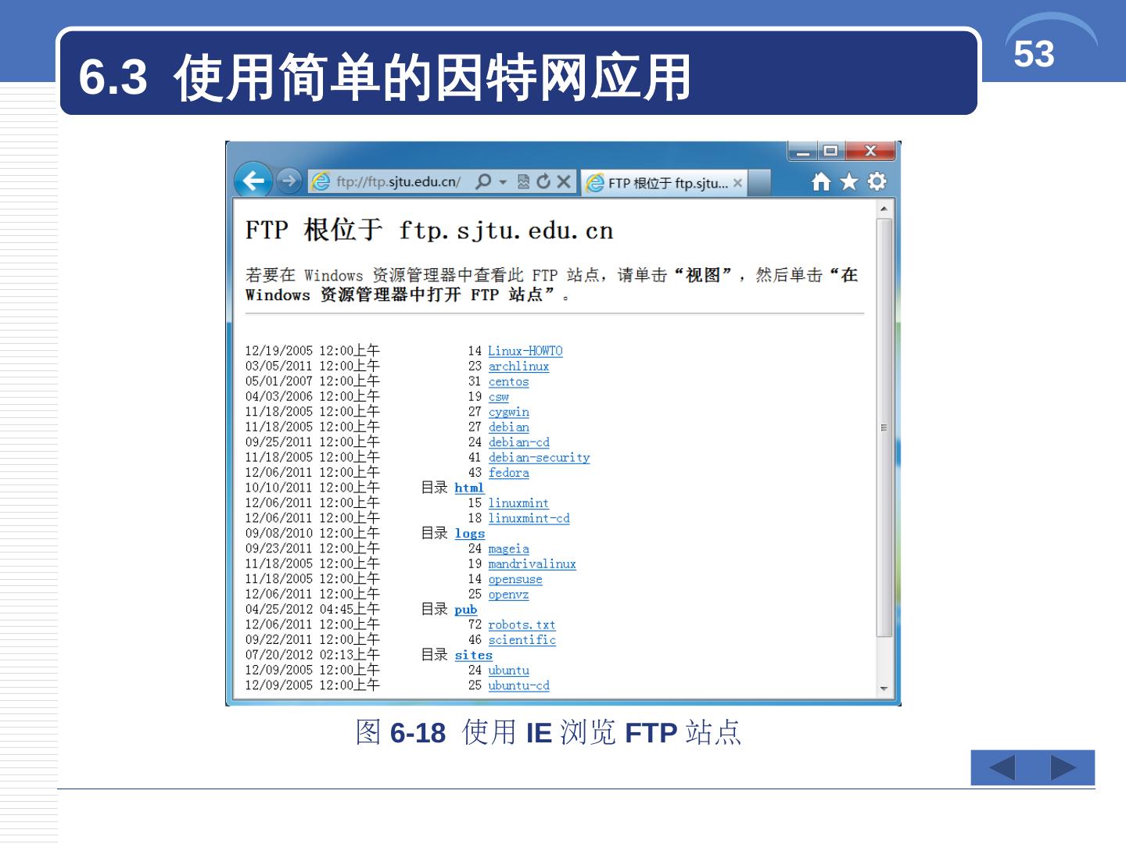Open the mageia link

point(508,549)
